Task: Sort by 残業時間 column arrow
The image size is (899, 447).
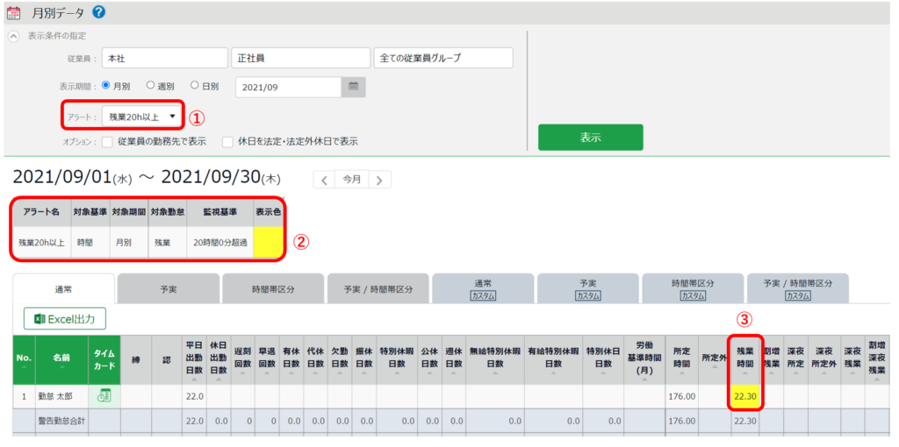Action: (x=744, y=373)
